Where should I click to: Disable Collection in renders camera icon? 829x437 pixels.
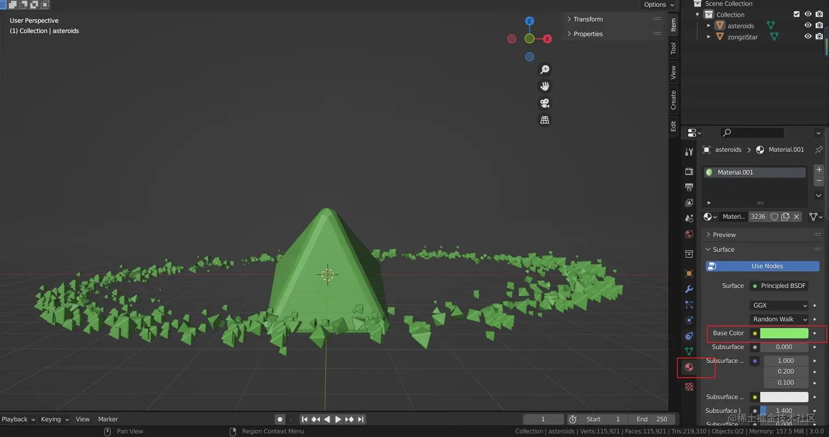[819, 15]
